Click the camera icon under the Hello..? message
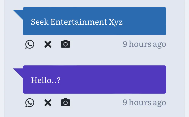This screenshot has height=117, width=189. coord(66,103)
